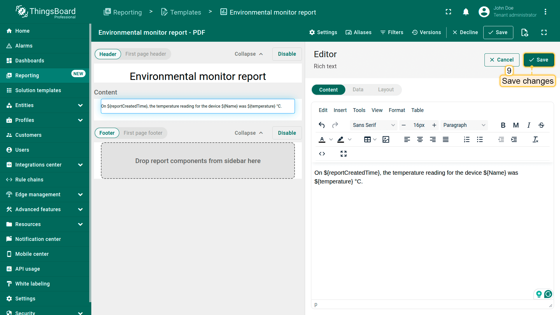Click the undo arrow in editor toolbar
Image resolution: width=560 pixels, height=315 pixels.
point(322,125)
